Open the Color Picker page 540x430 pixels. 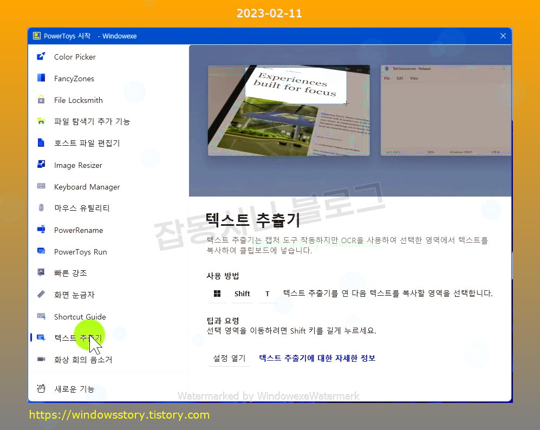75,57
